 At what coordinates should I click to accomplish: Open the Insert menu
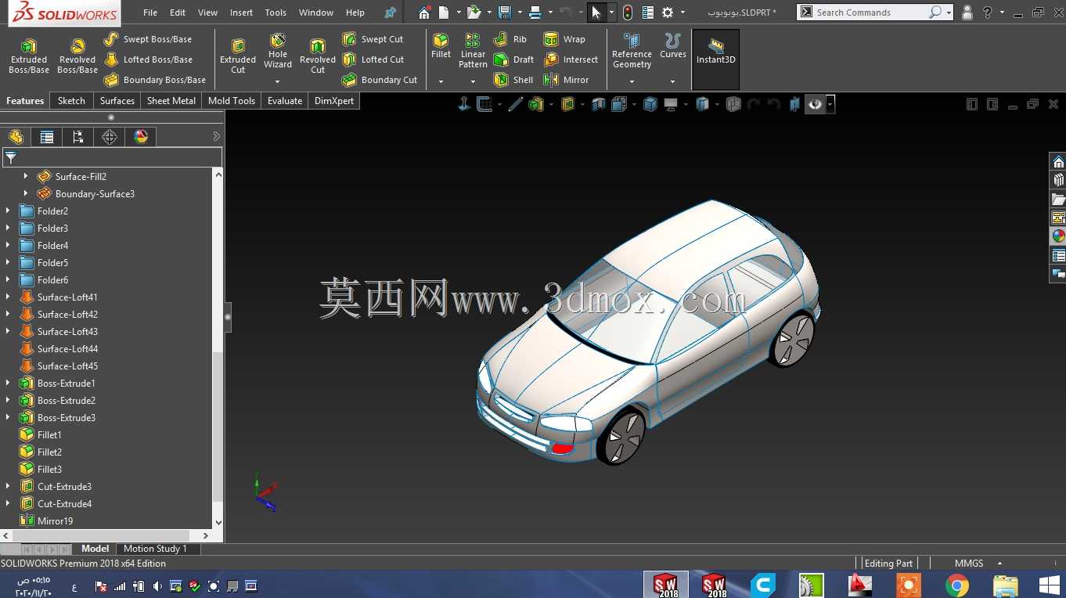pyautogui.click(x=241, y=13)
